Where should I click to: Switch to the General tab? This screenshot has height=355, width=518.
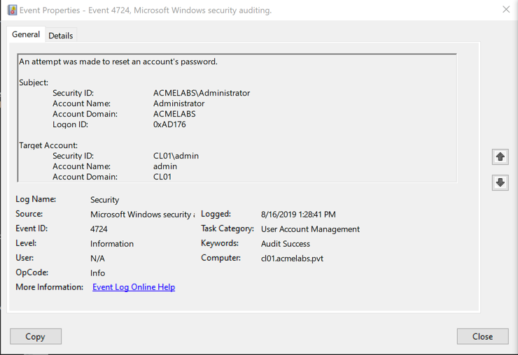(26, 34)
